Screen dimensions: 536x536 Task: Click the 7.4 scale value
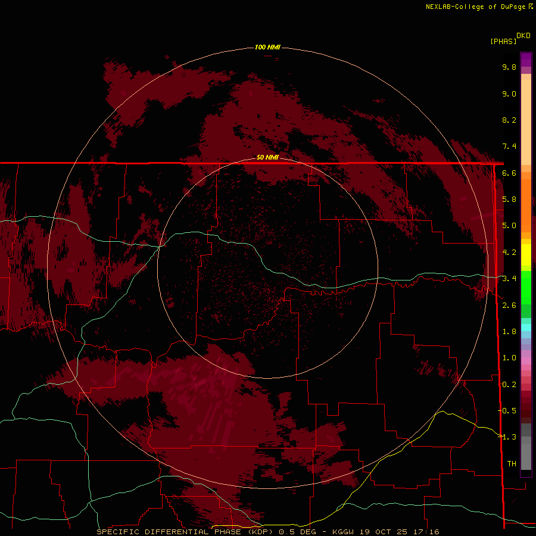(509, 147)
